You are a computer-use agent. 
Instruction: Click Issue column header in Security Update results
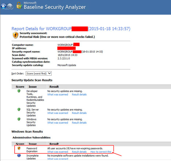[33, 87]
